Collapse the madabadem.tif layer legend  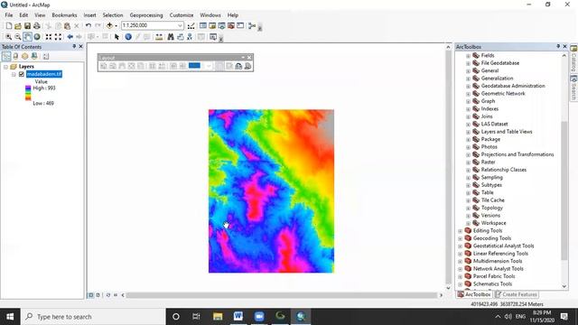point(14,74)
